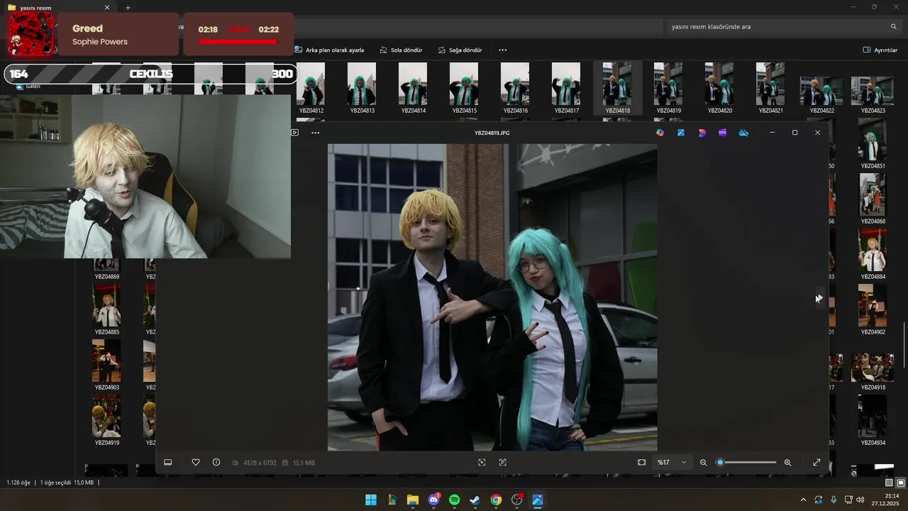Image resolution: width=908 pixels, height=511 pixels.
Task: Select thumbnail YBZ04903
Action: coord(107,365)
